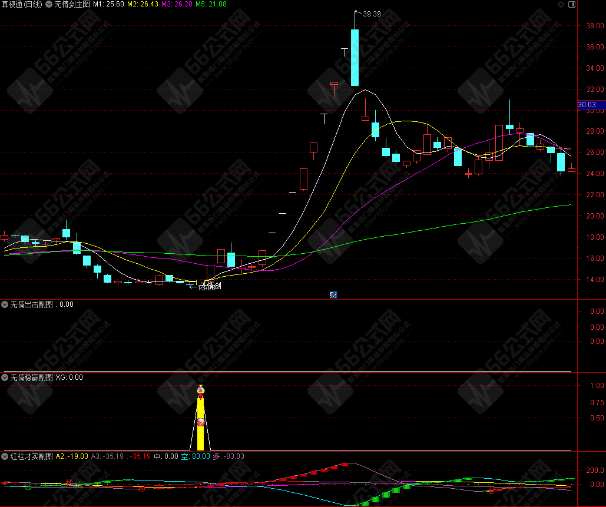606x507 pixels.
Task: Click the money bag signal icon
Action: coord(200,390)
